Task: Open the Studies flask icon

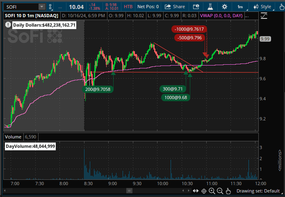Action: pos(210,7)
